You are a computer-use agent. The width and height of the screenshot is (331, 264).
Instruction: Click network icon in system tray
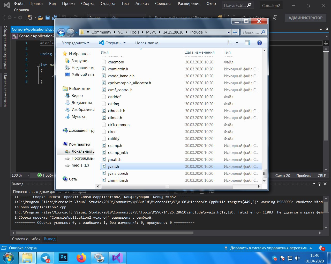[290, 258]
